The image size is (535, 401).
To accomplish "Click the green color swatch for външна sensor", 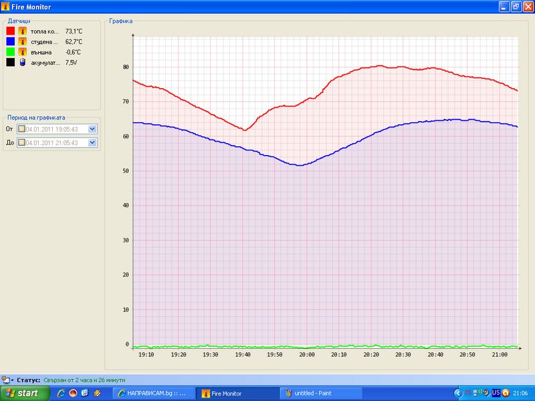I will (x=11, y=52).
